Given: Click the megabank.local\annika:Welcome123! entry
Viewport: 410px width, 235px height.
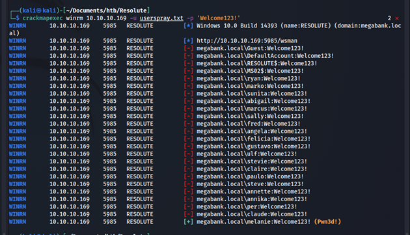Looking at the screenshot, I should tap(252, 199).
